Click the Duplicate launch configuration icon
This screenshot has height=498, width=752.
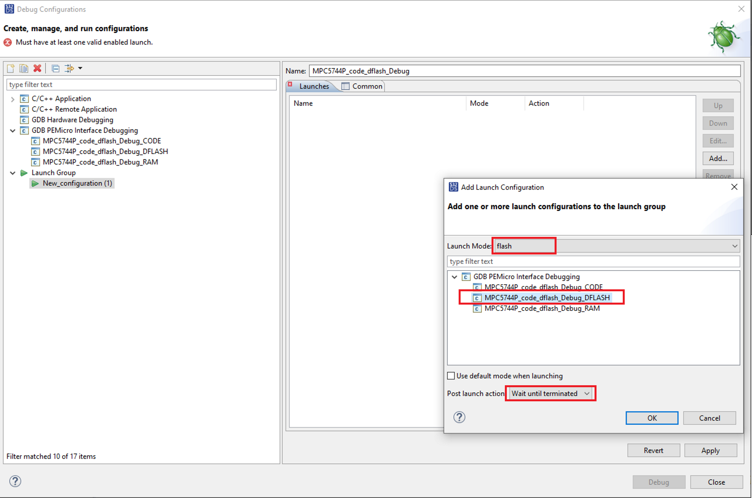point(24,69)
